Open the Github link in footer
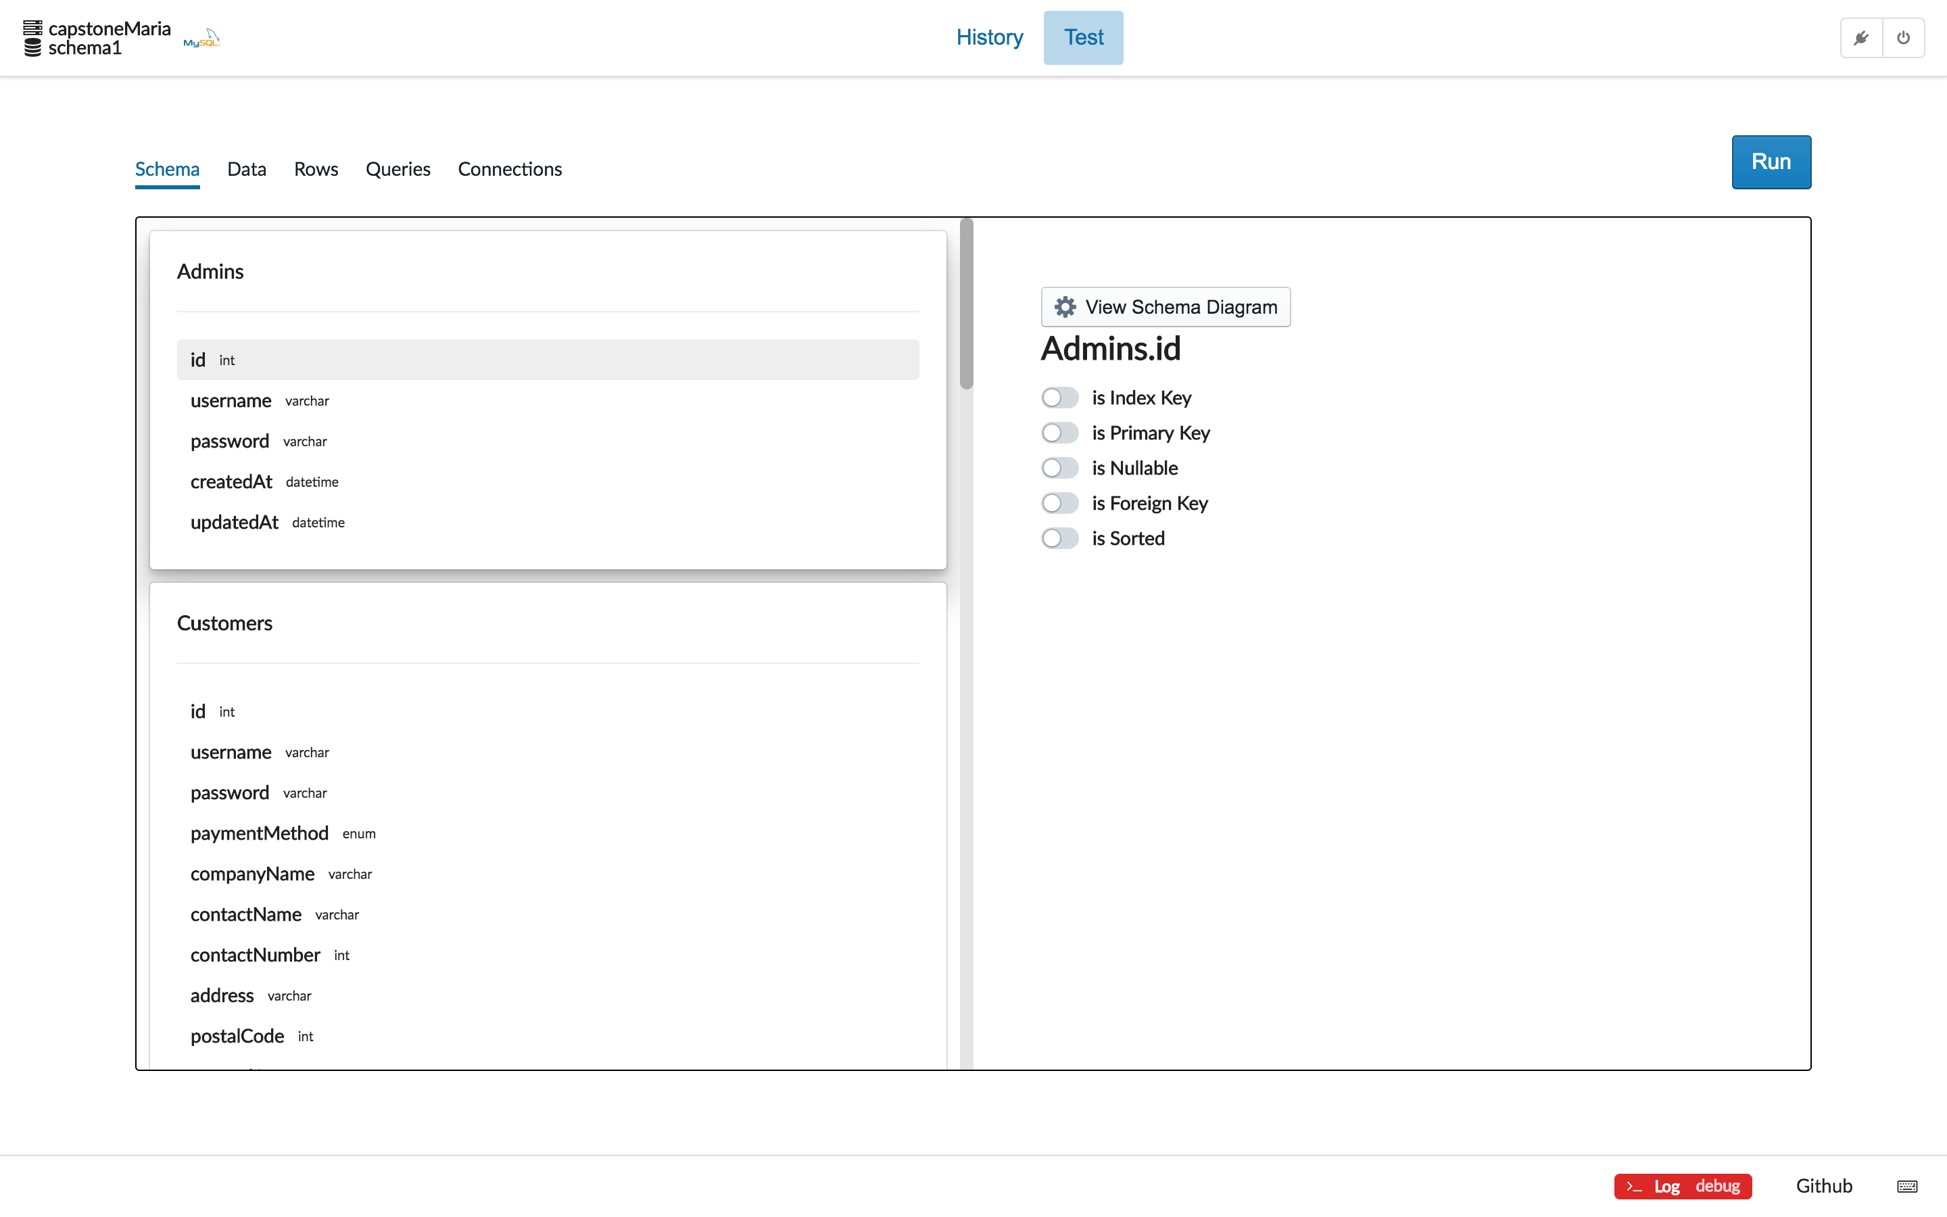This screenshot has height=1217, width=1947. click(1823, 1186)
